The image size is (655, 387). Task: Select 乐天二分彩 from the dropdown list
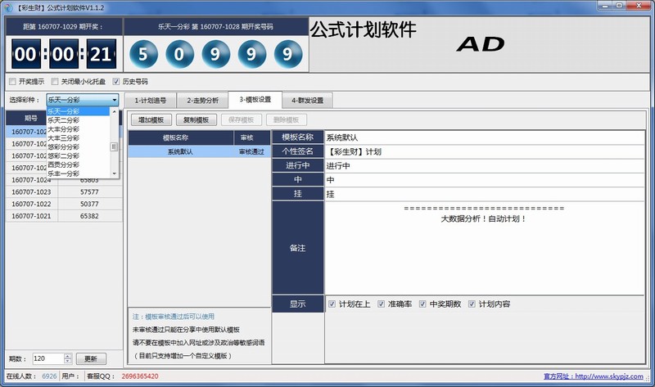click(64, 119)
